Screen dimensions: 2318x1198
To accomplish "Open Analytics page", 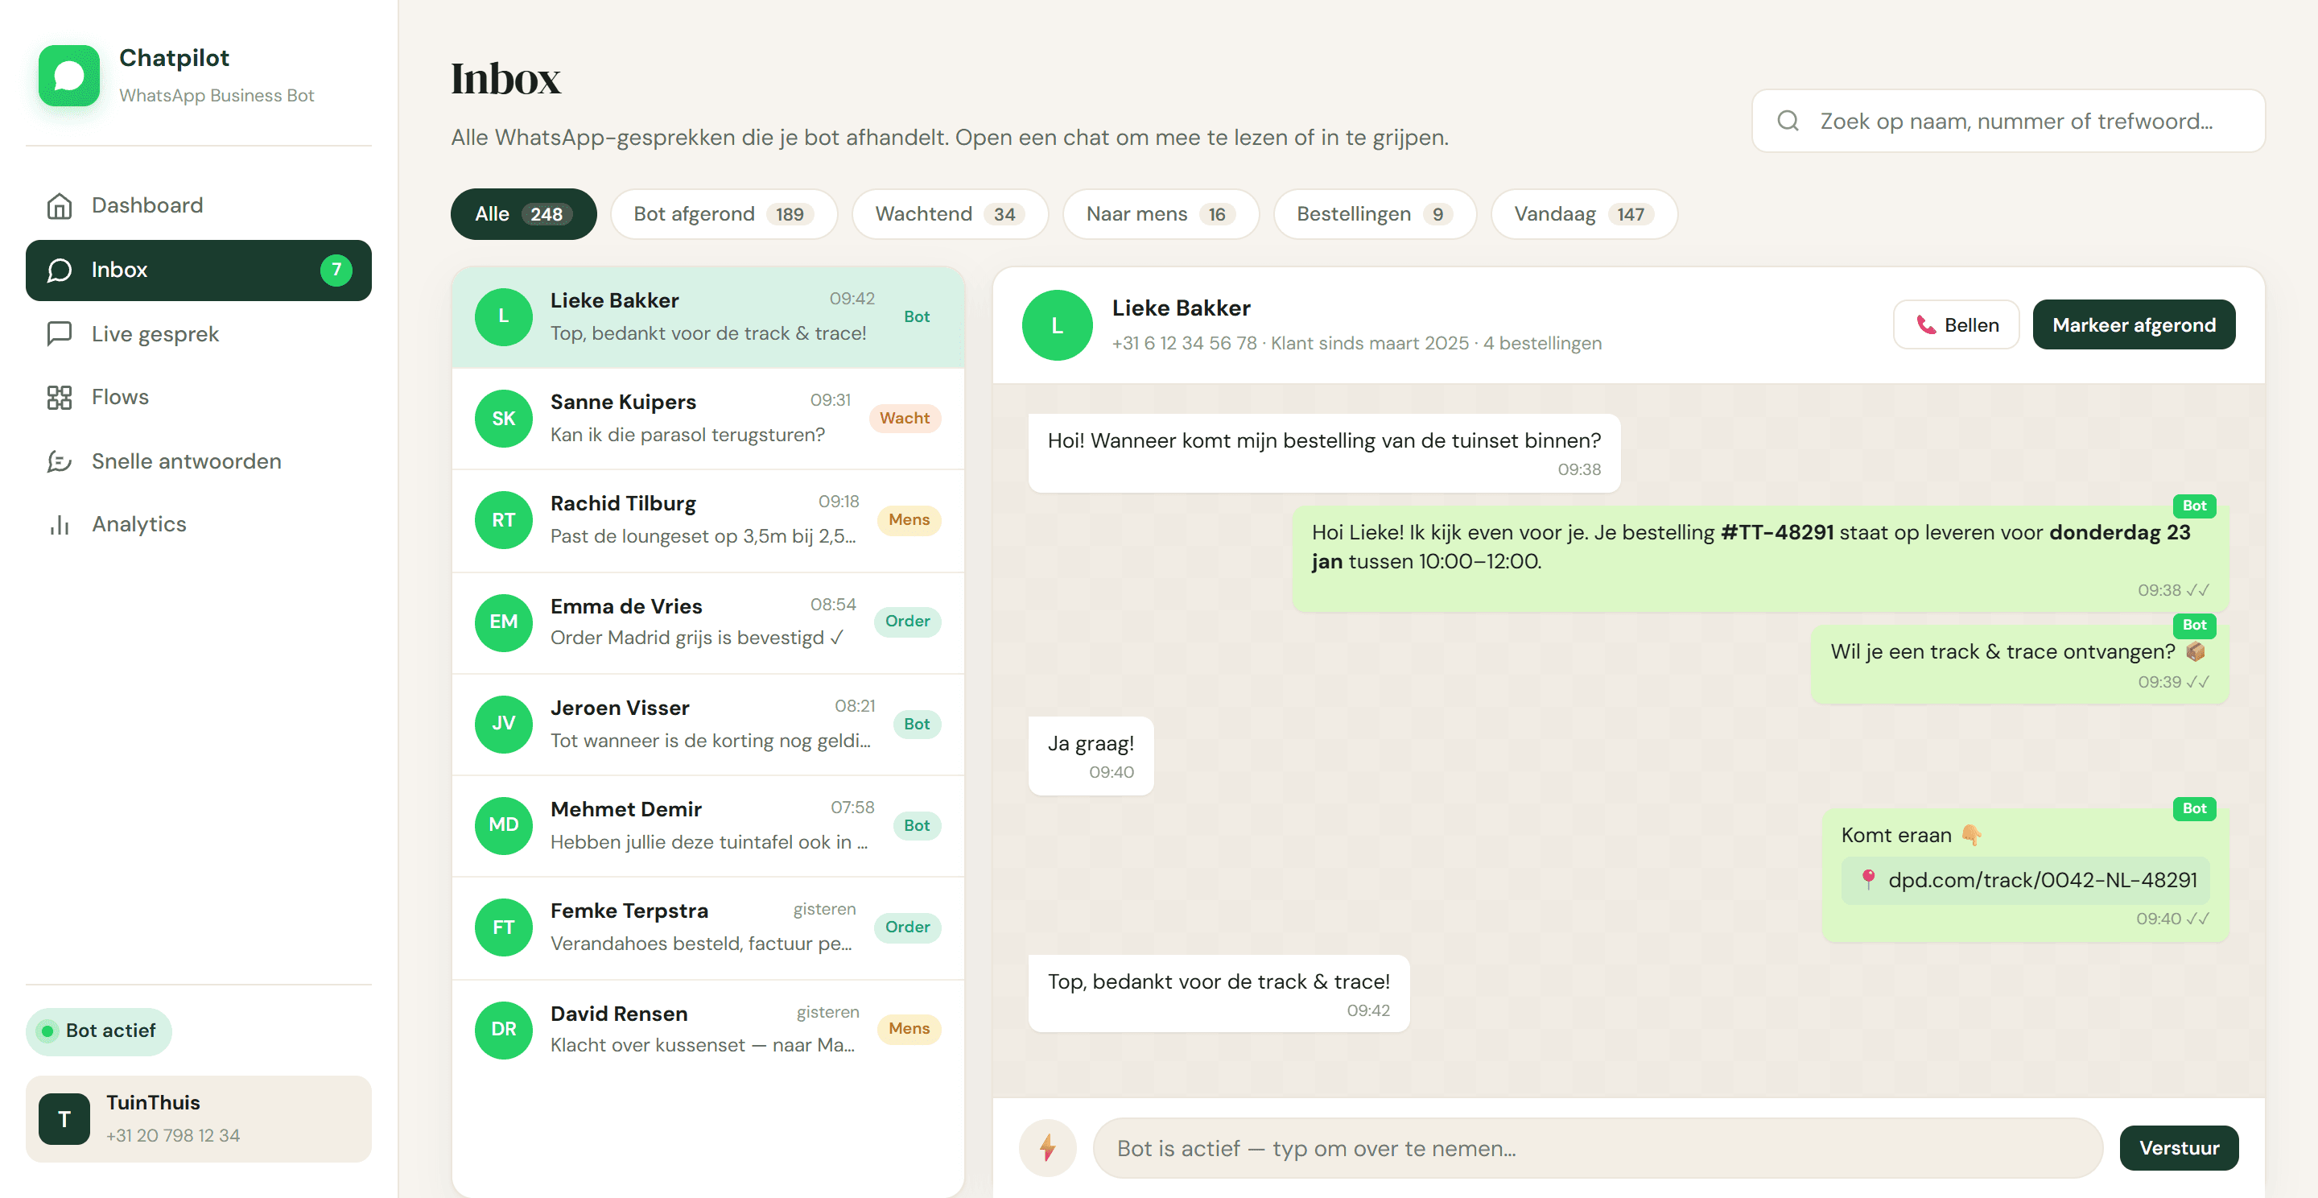I will click(198, 524).
